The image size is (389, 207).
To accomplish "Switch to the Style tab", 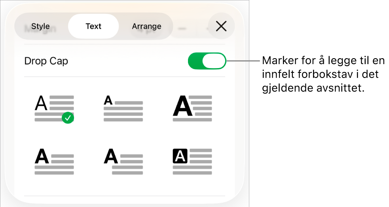I will coord(40,27).
